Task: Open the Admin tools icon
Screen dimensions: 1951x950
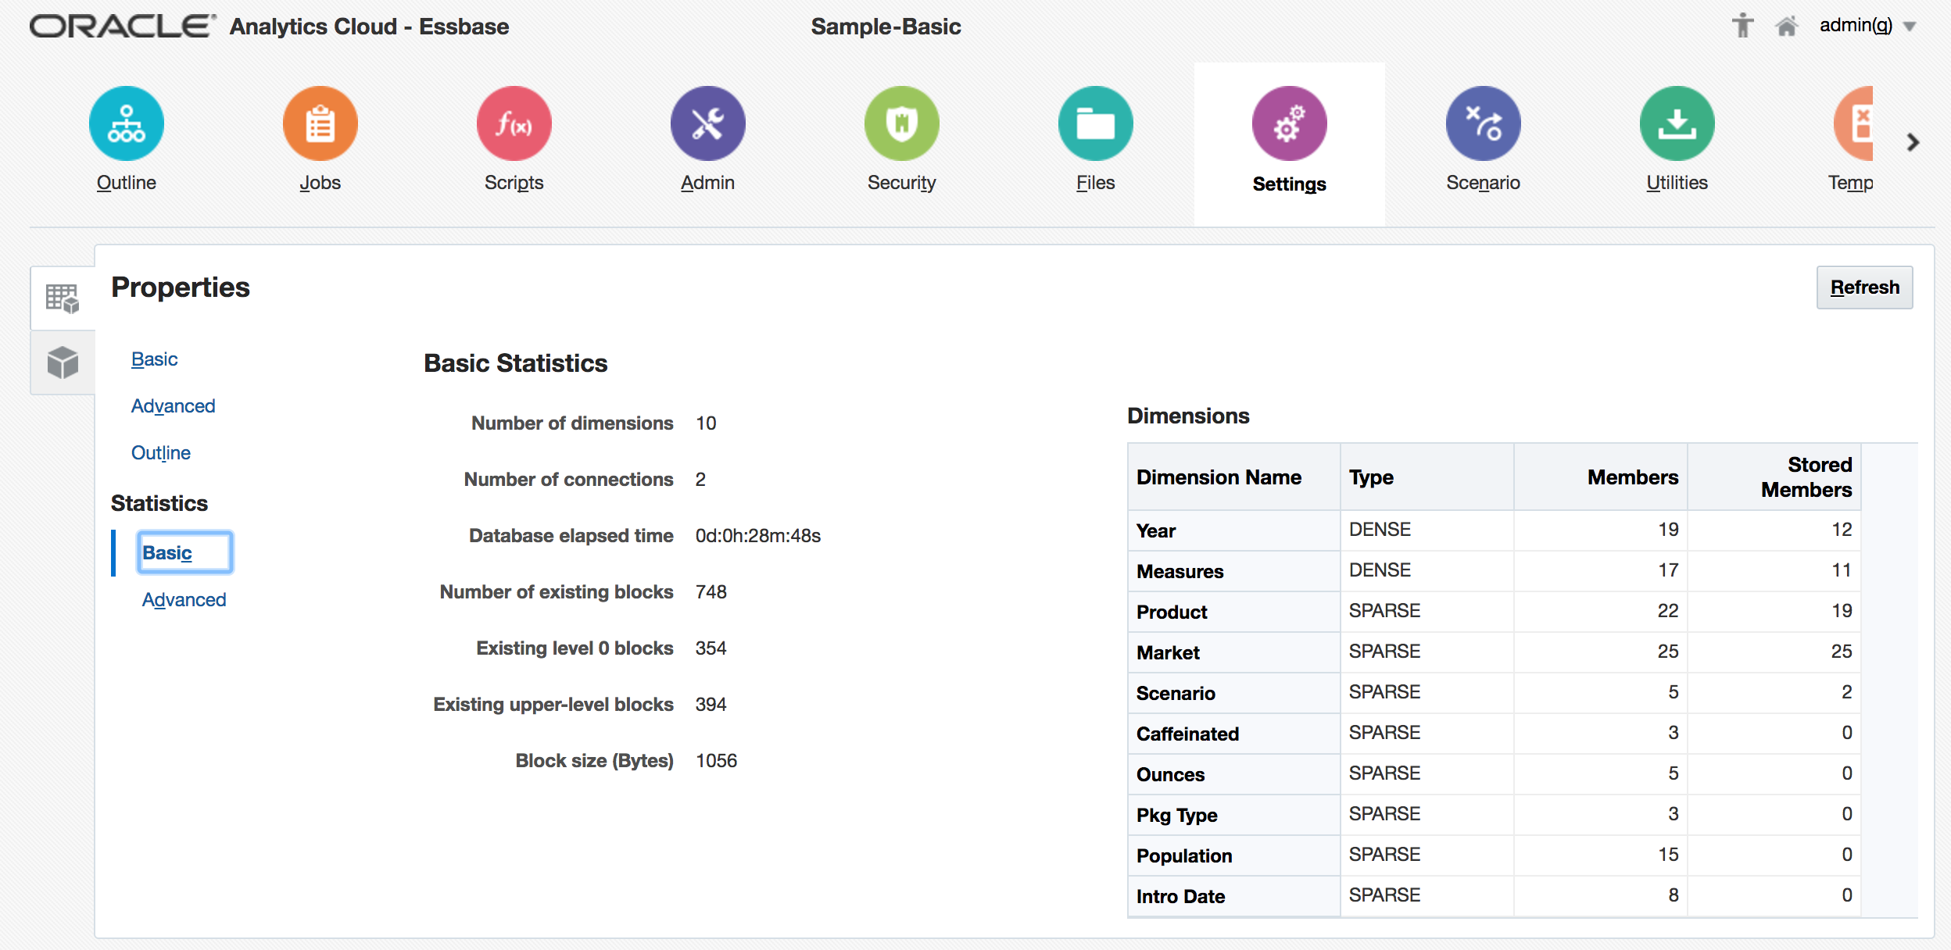Action: [x=707, y=123]
